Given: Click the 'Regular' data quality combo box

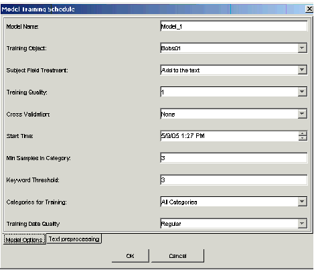Looking at the screenshot, I should [234, 224].
